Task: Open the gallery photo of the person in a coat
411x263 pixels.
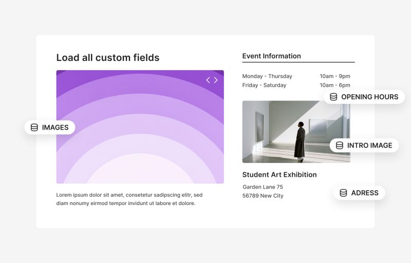Action: (x=296, y=132)
